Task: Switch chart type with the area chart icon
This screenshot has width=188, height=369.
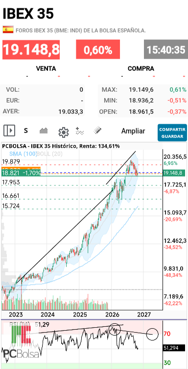Action: pos(44,131)
